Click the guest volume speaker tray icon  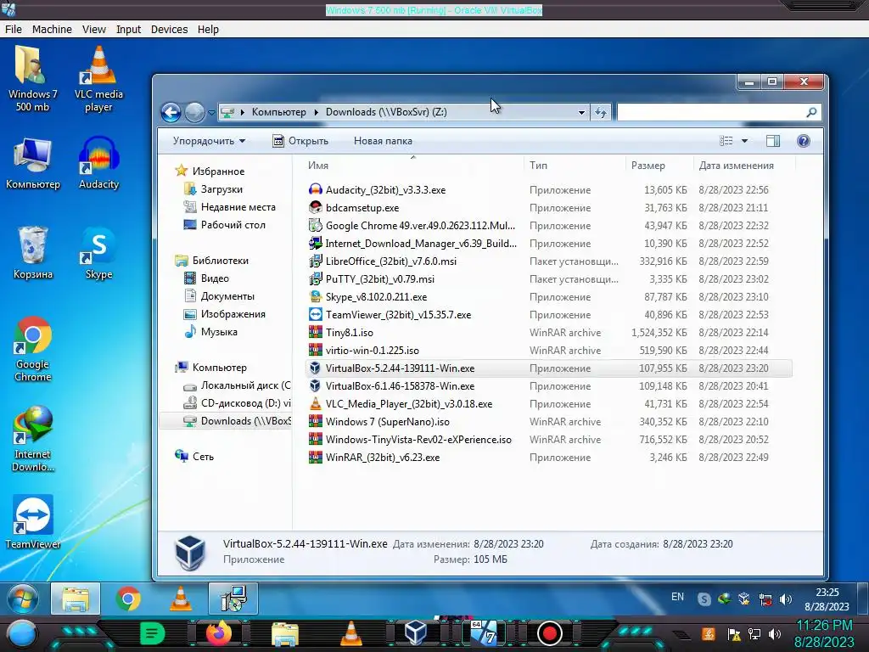coord(785,599)
